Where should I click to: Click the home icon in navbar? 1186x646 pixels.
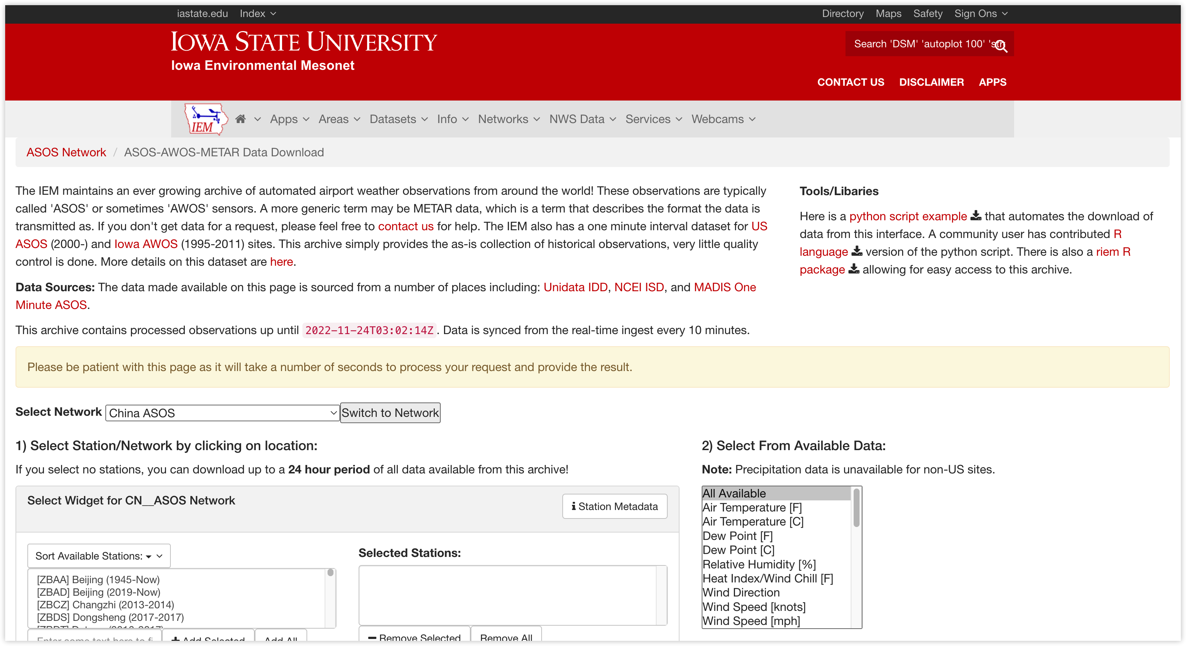point(240,119)
